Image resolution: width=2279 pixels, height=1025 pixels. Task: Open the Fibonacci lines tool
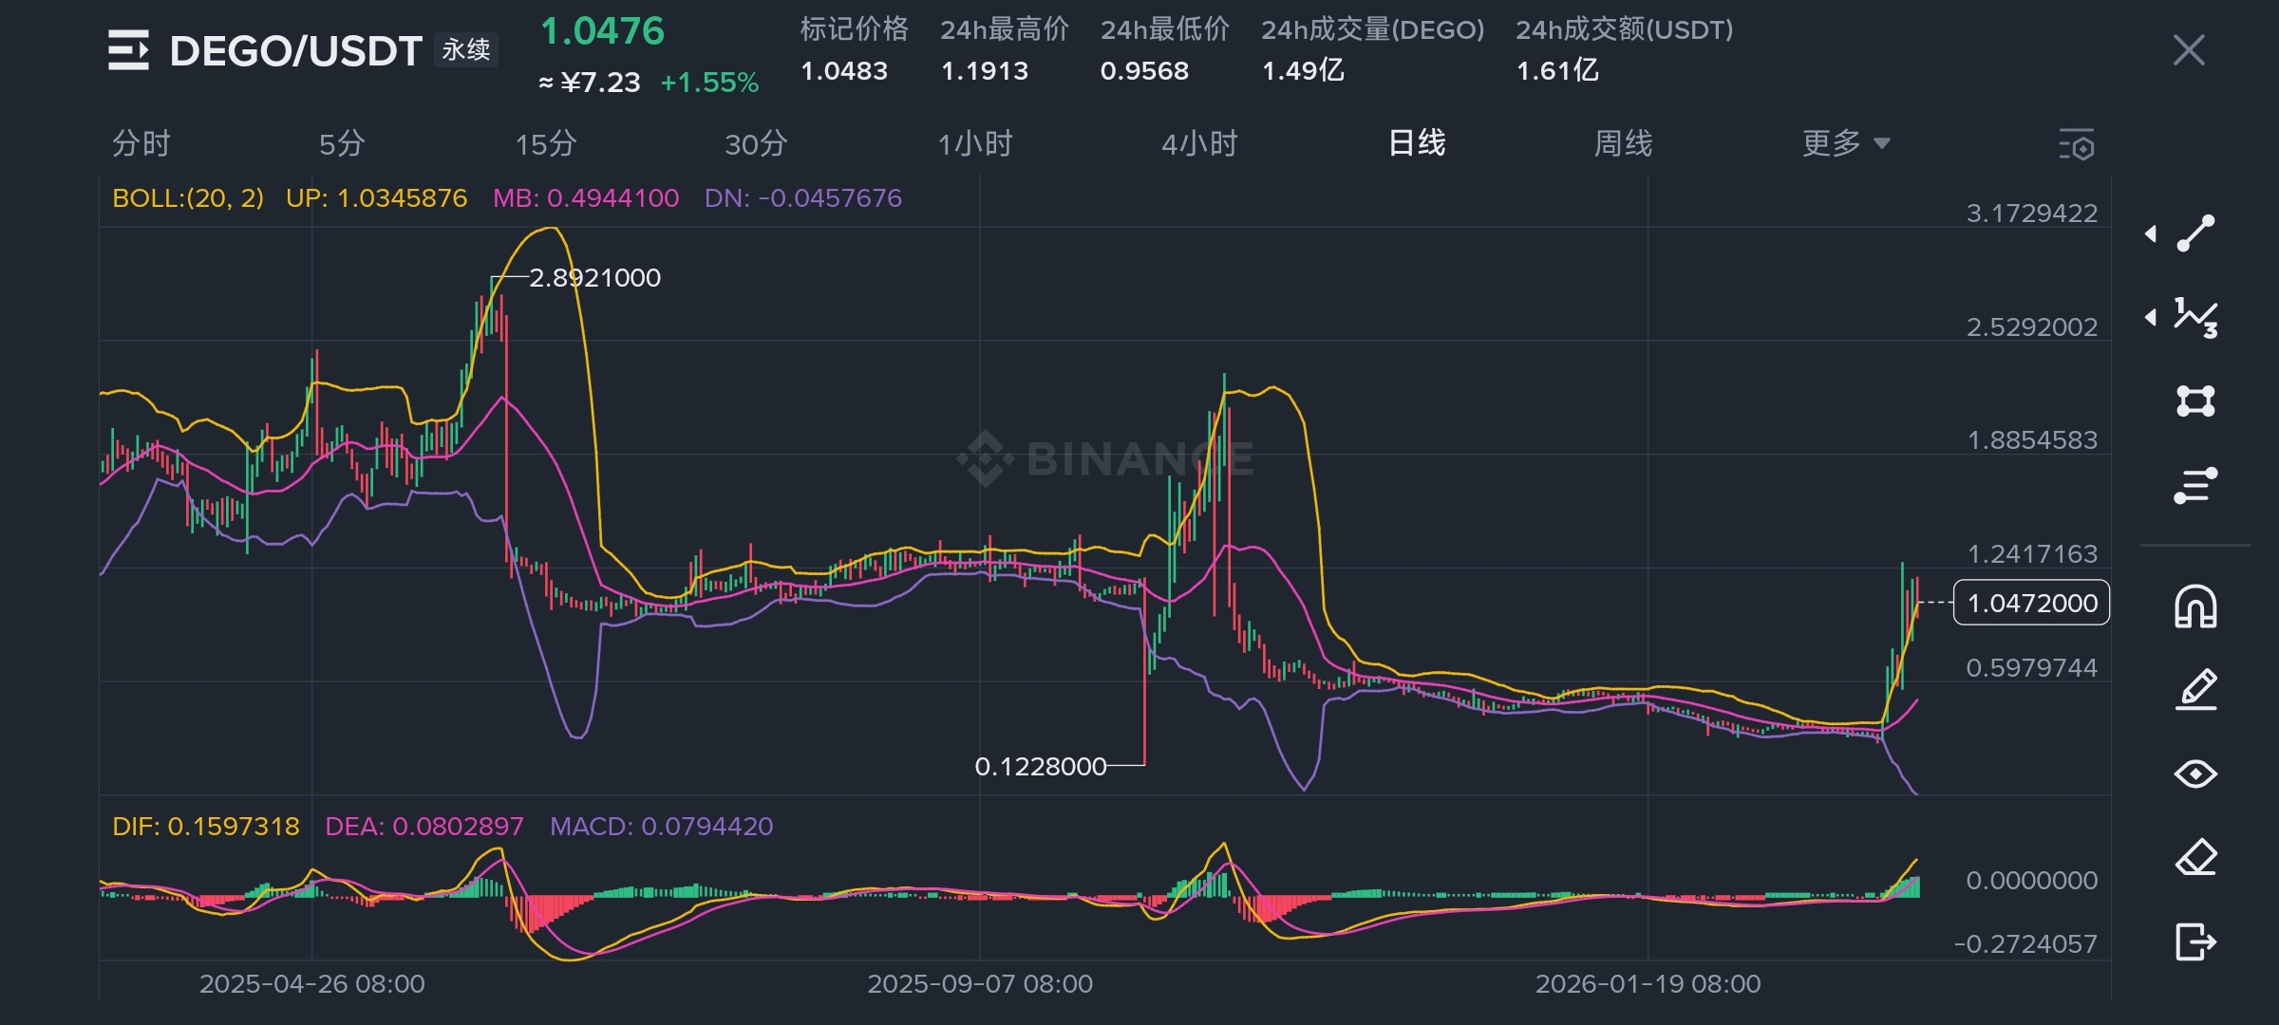2195,485
